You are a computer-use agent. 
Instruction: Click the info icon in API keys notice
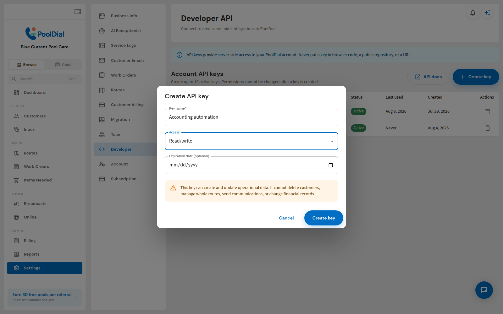click(180, 55)
